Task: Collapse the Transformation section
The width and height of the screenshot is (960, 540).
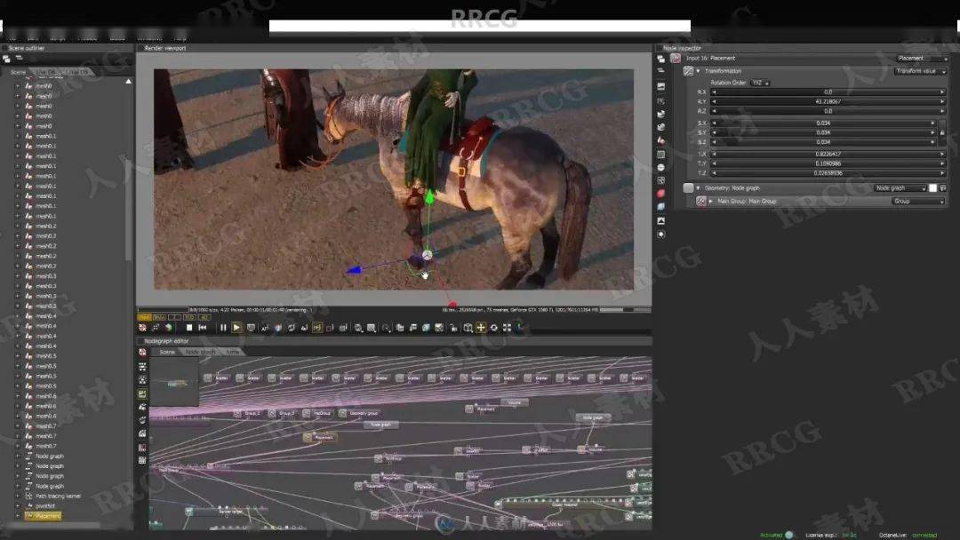Action: click(x=698, y=71)
